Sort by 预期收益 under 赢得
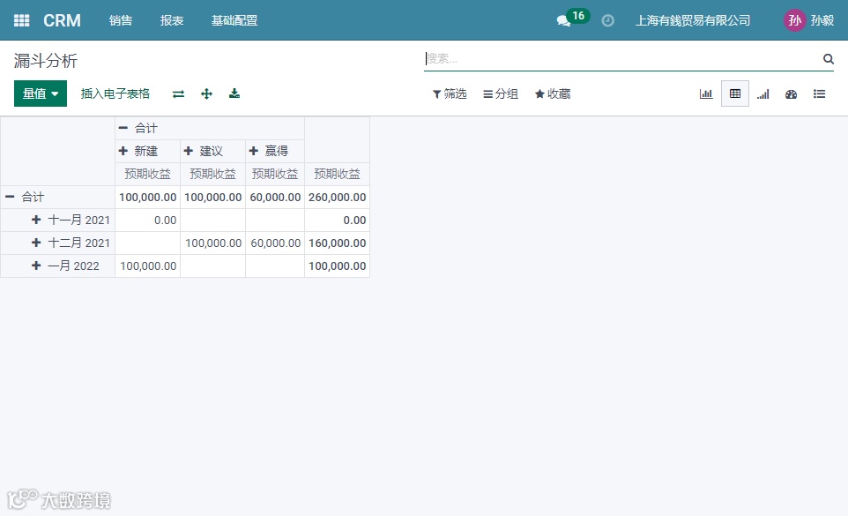Viewport: 848px width, 516px height. [x=275, y=174]
